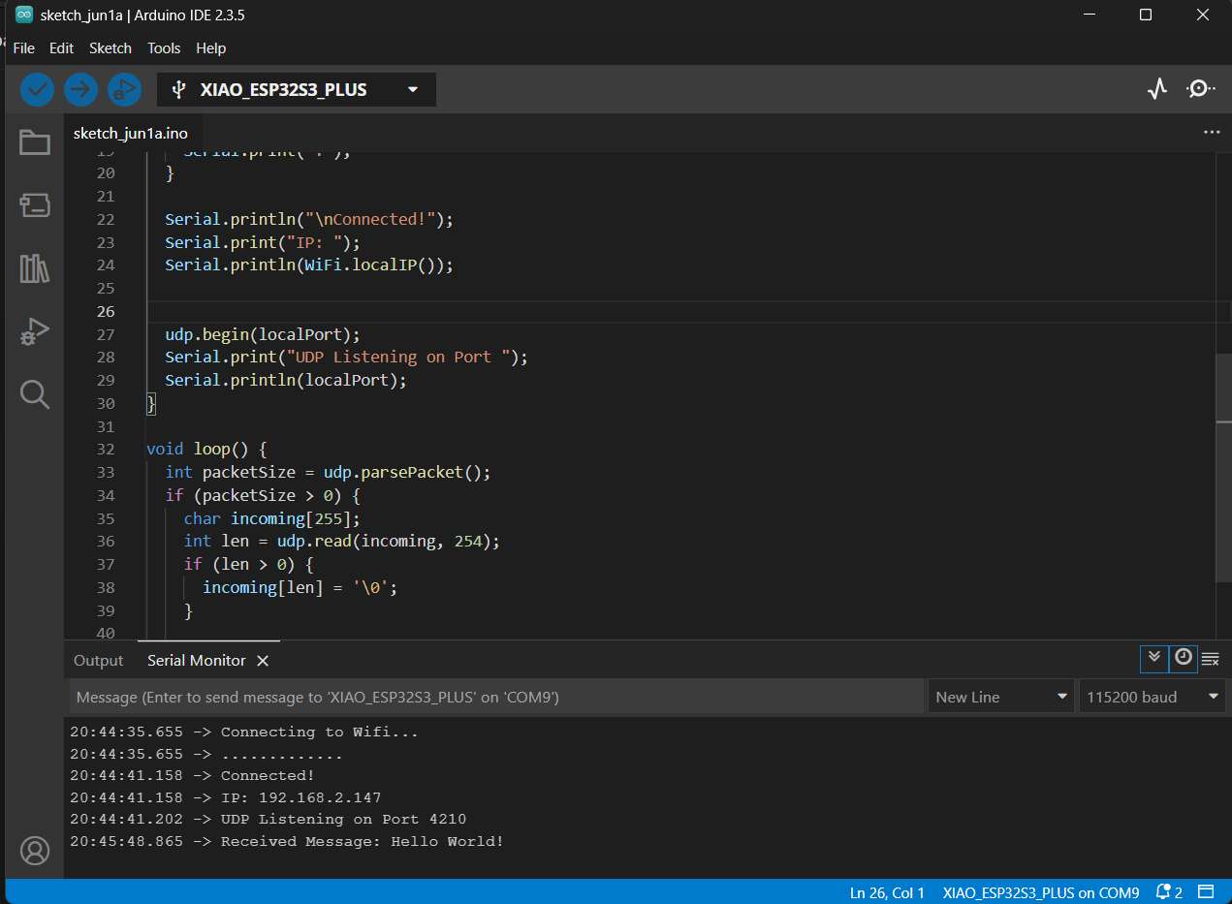Click the "UDP Listening on Port " string
The width and height of the screenshot is (1232, 904).
click(403, 358)
